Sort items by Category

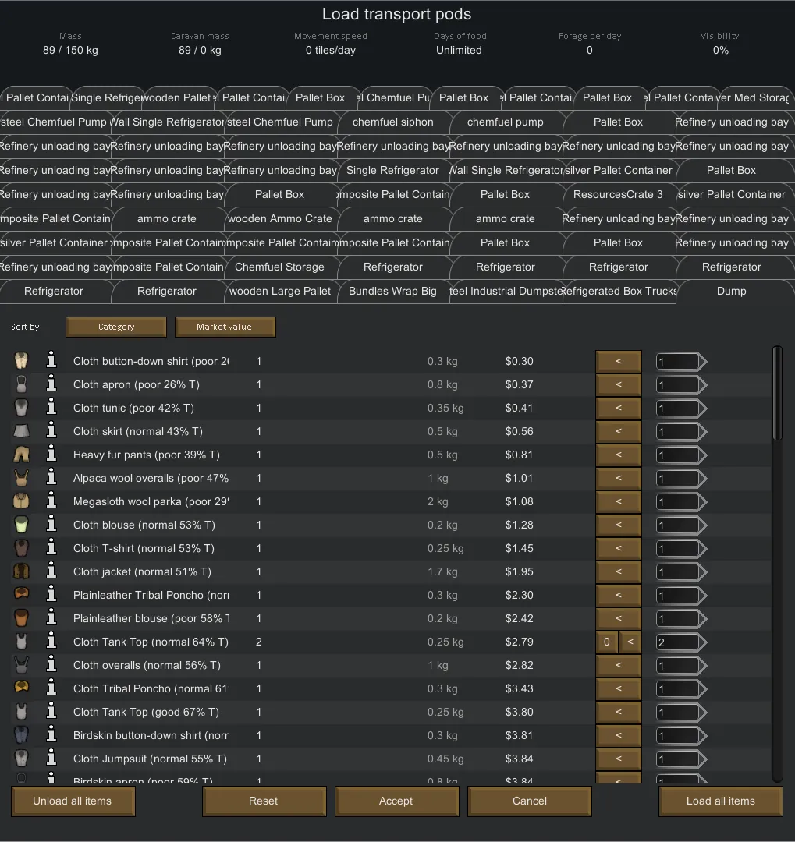tap(116, 327)
